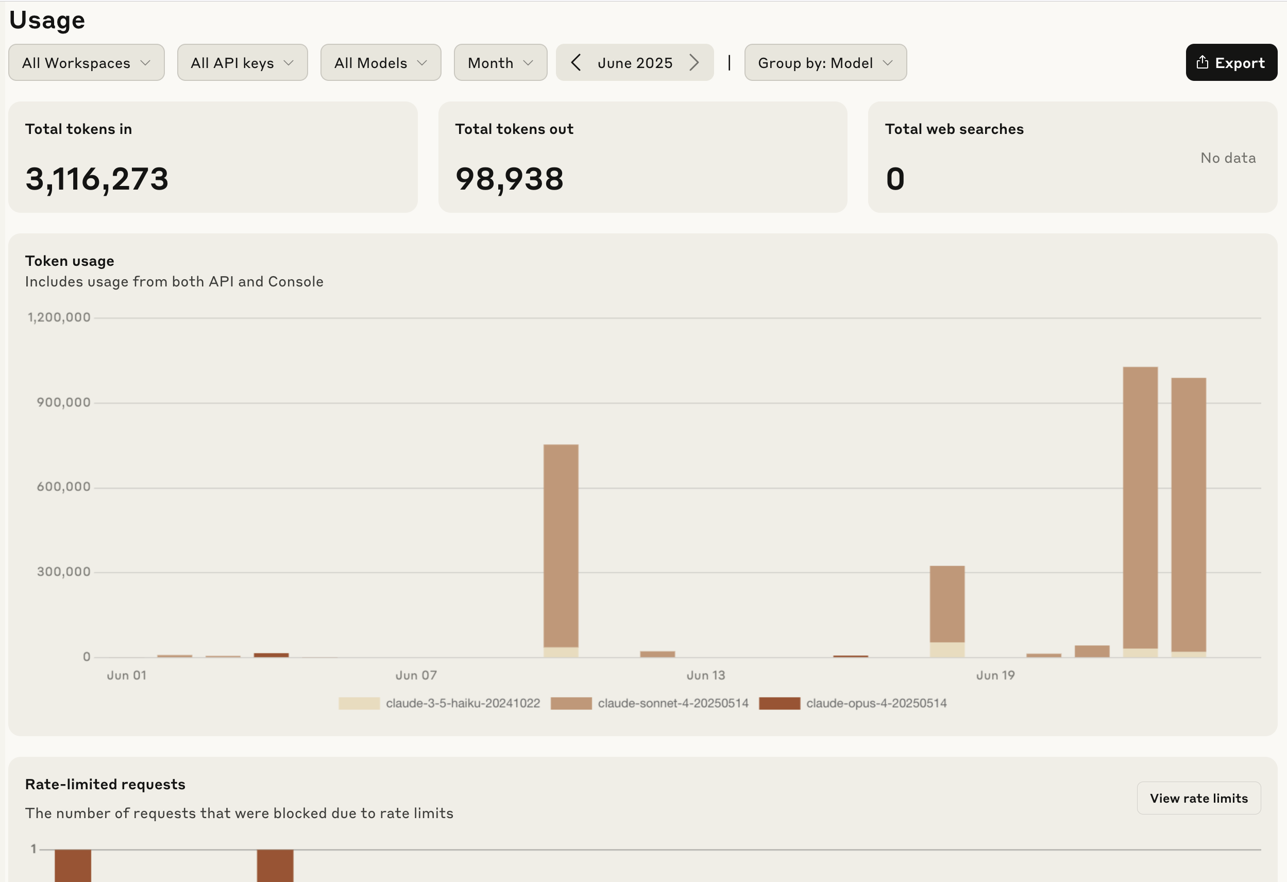The height and width of the screenshot is (882, 1287).
Task: Toggle claude-sonnet-4 legend swatch
Action: pyautogui.click(x=571, y=703)
